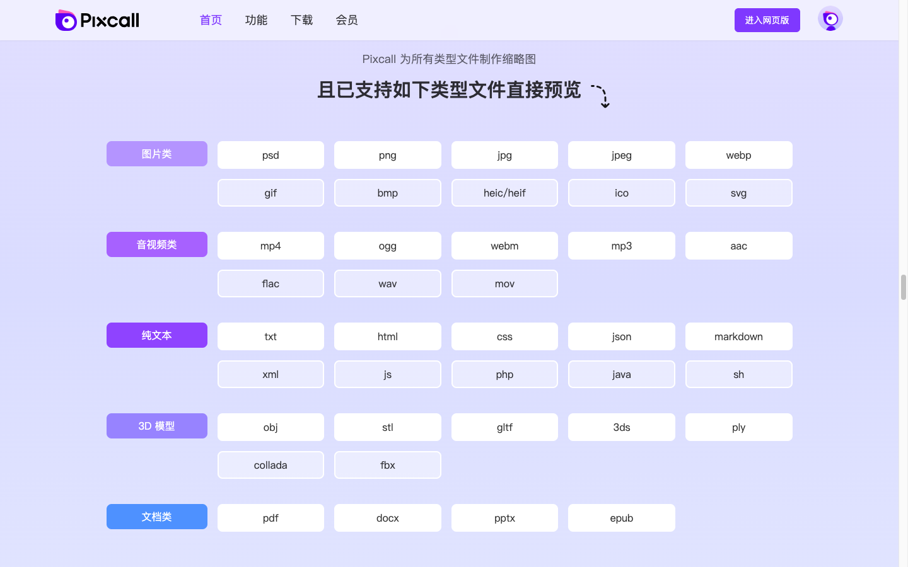Select the flac audio format tag

pos(271,283)
